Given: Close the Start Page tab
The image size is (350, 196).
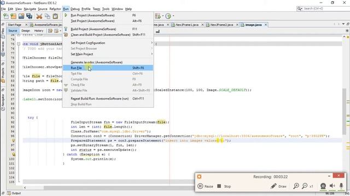Looking at the screenshot, I should pyautogui.click(x=26, y=24).
